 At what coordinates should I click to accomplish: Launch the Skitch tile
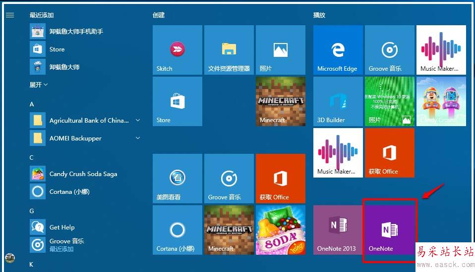(178, 50)
